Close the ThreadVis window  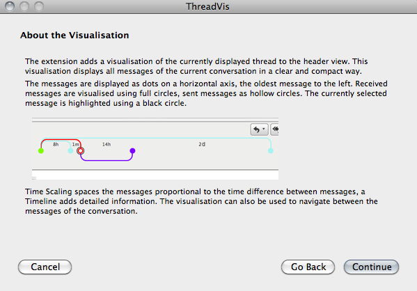[10, 6]
